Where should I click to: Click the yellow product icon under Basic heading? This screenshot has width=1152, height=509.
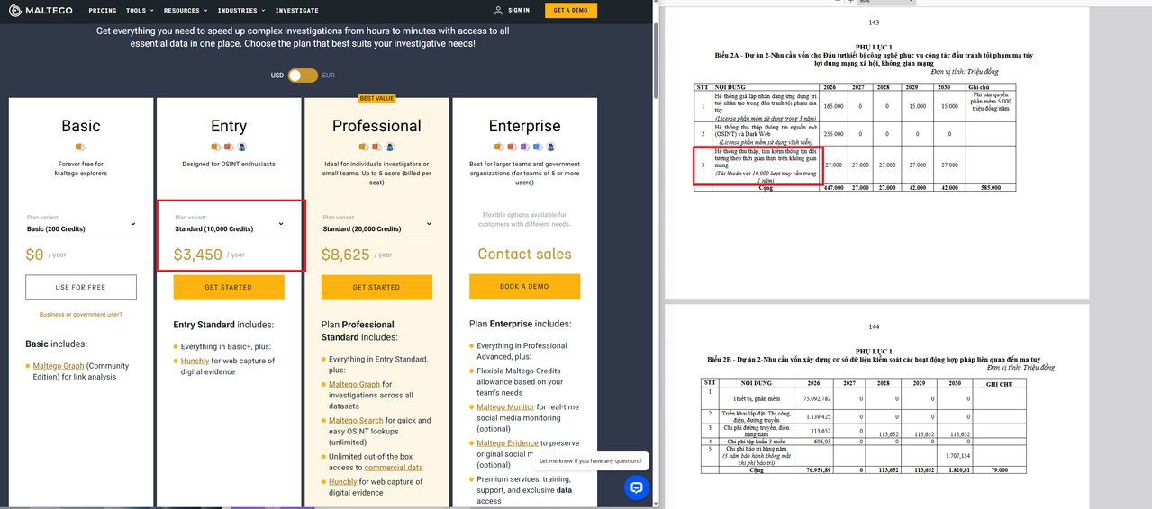coord(80,147)
